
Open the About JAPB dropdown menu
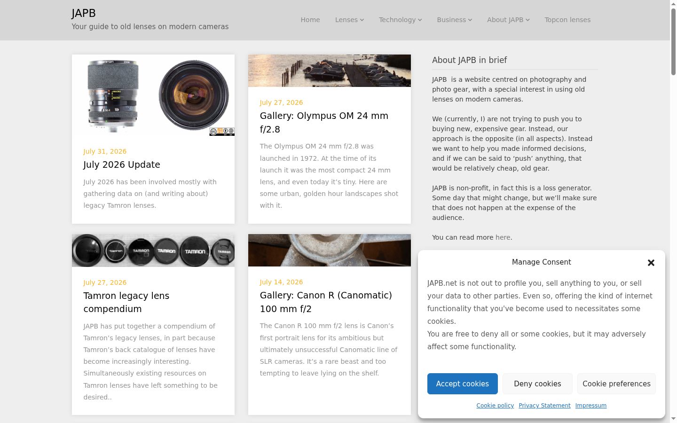508,20
